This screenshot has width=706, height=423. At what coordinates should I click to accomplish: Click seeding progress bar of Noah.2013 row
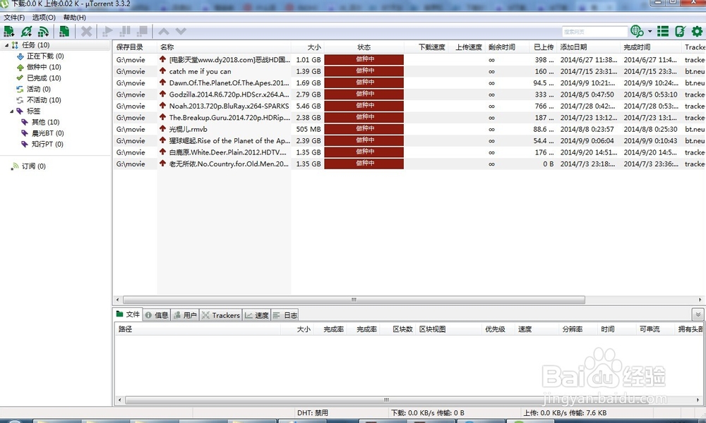(364, 106)
